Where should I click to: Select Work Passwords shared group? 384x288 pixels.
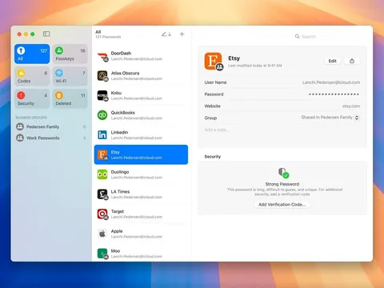pyautogui.click(x=51, y=138)
